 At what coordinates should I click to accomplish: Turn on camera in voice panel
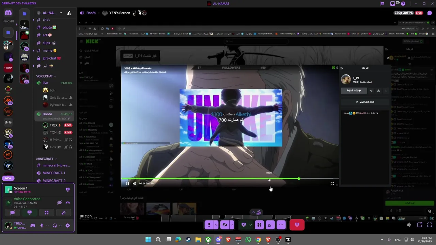tap(12, 213)
